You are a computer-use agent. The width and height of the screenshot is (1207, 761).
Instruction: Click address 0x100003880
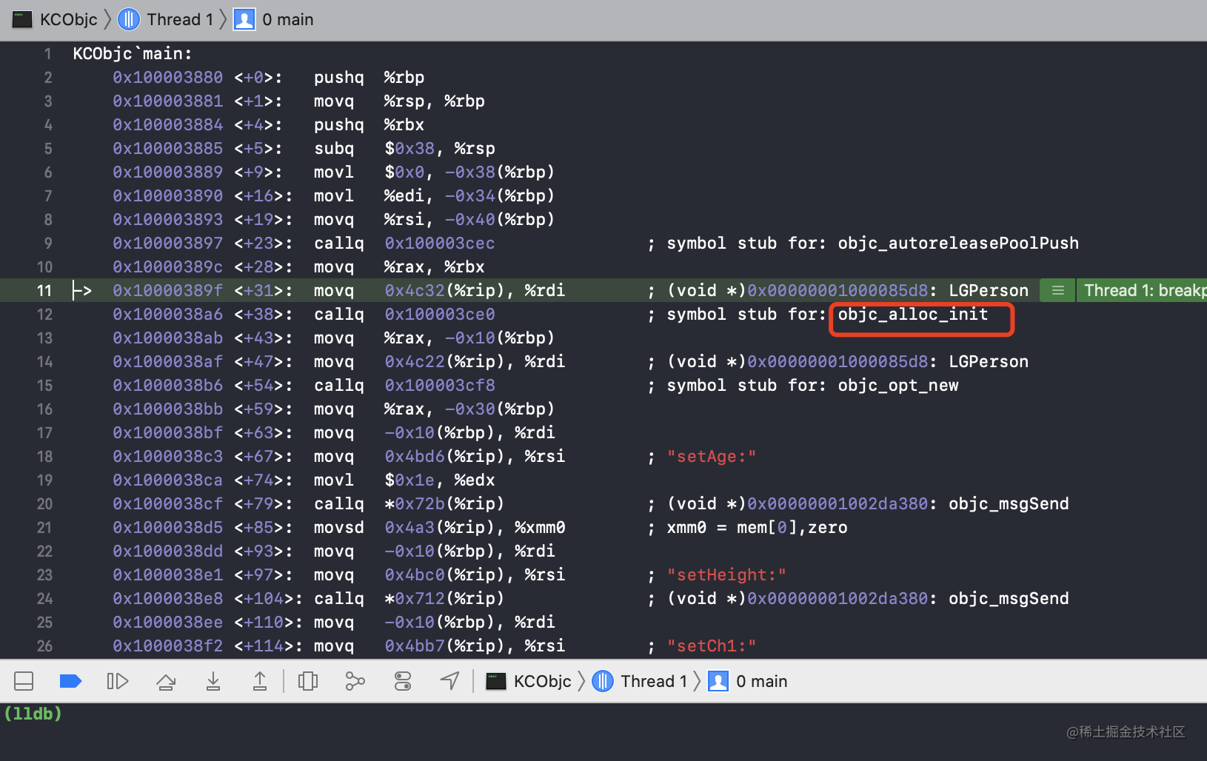(x=167, y=77)
